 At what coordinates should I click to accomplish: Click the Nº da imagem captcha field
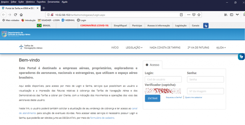tap(205, 91)
